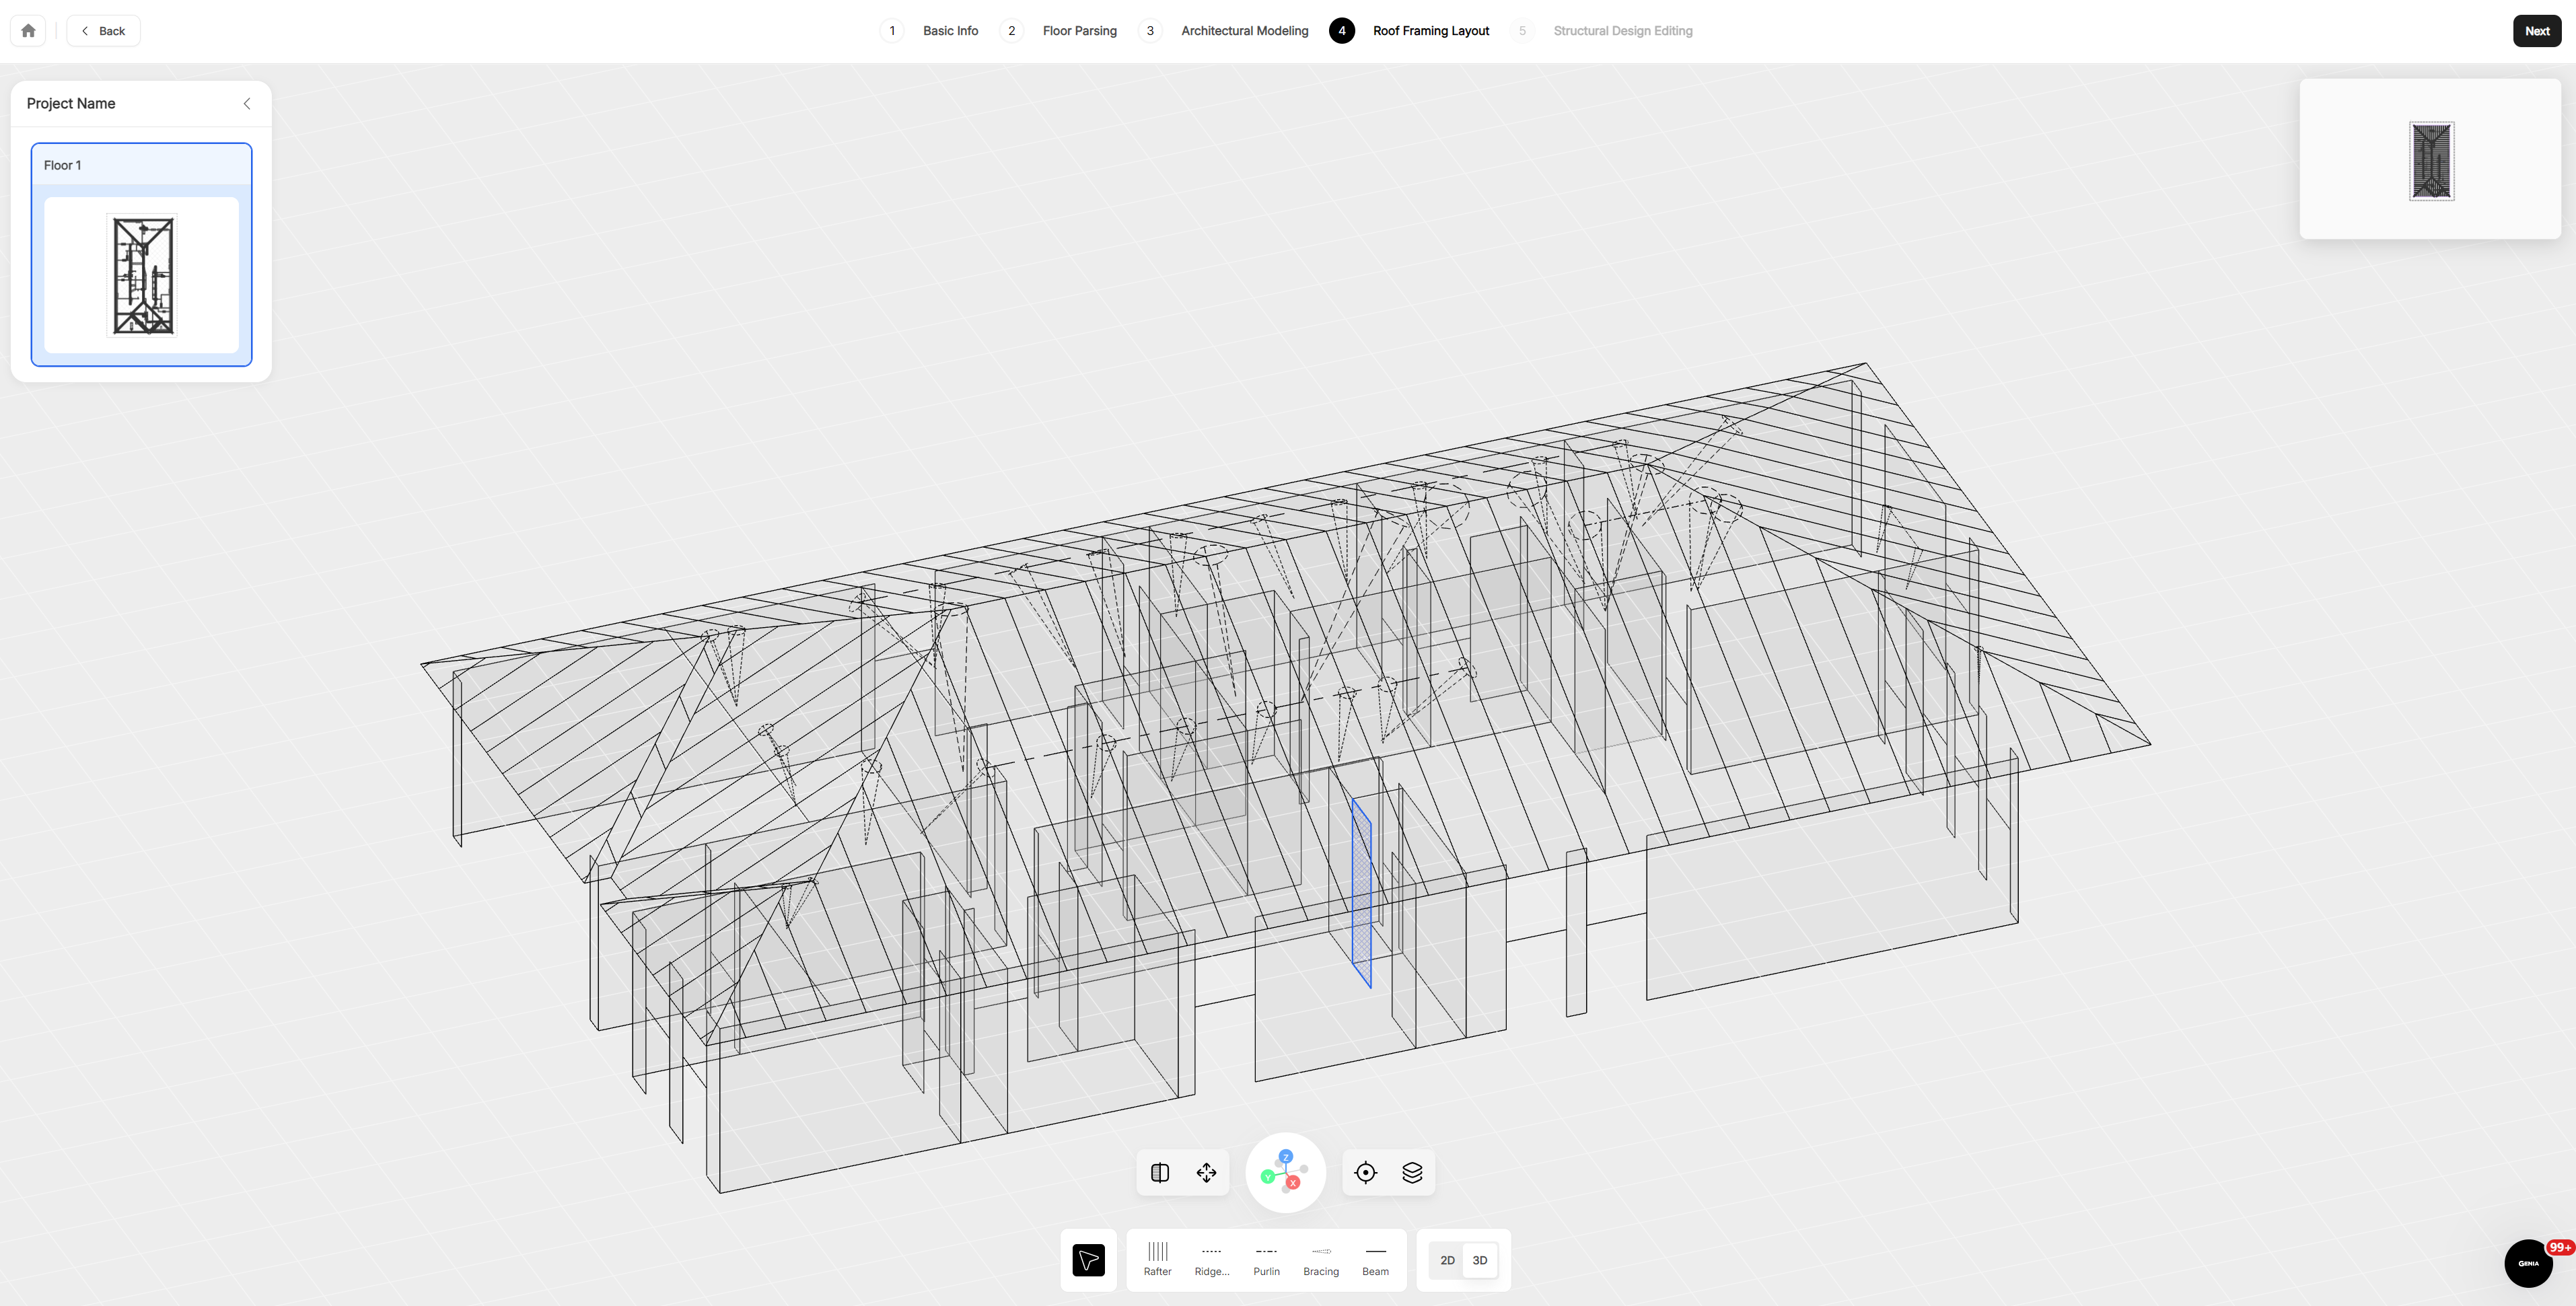Select the pointer selection tool

[x=1088, y=1260]
